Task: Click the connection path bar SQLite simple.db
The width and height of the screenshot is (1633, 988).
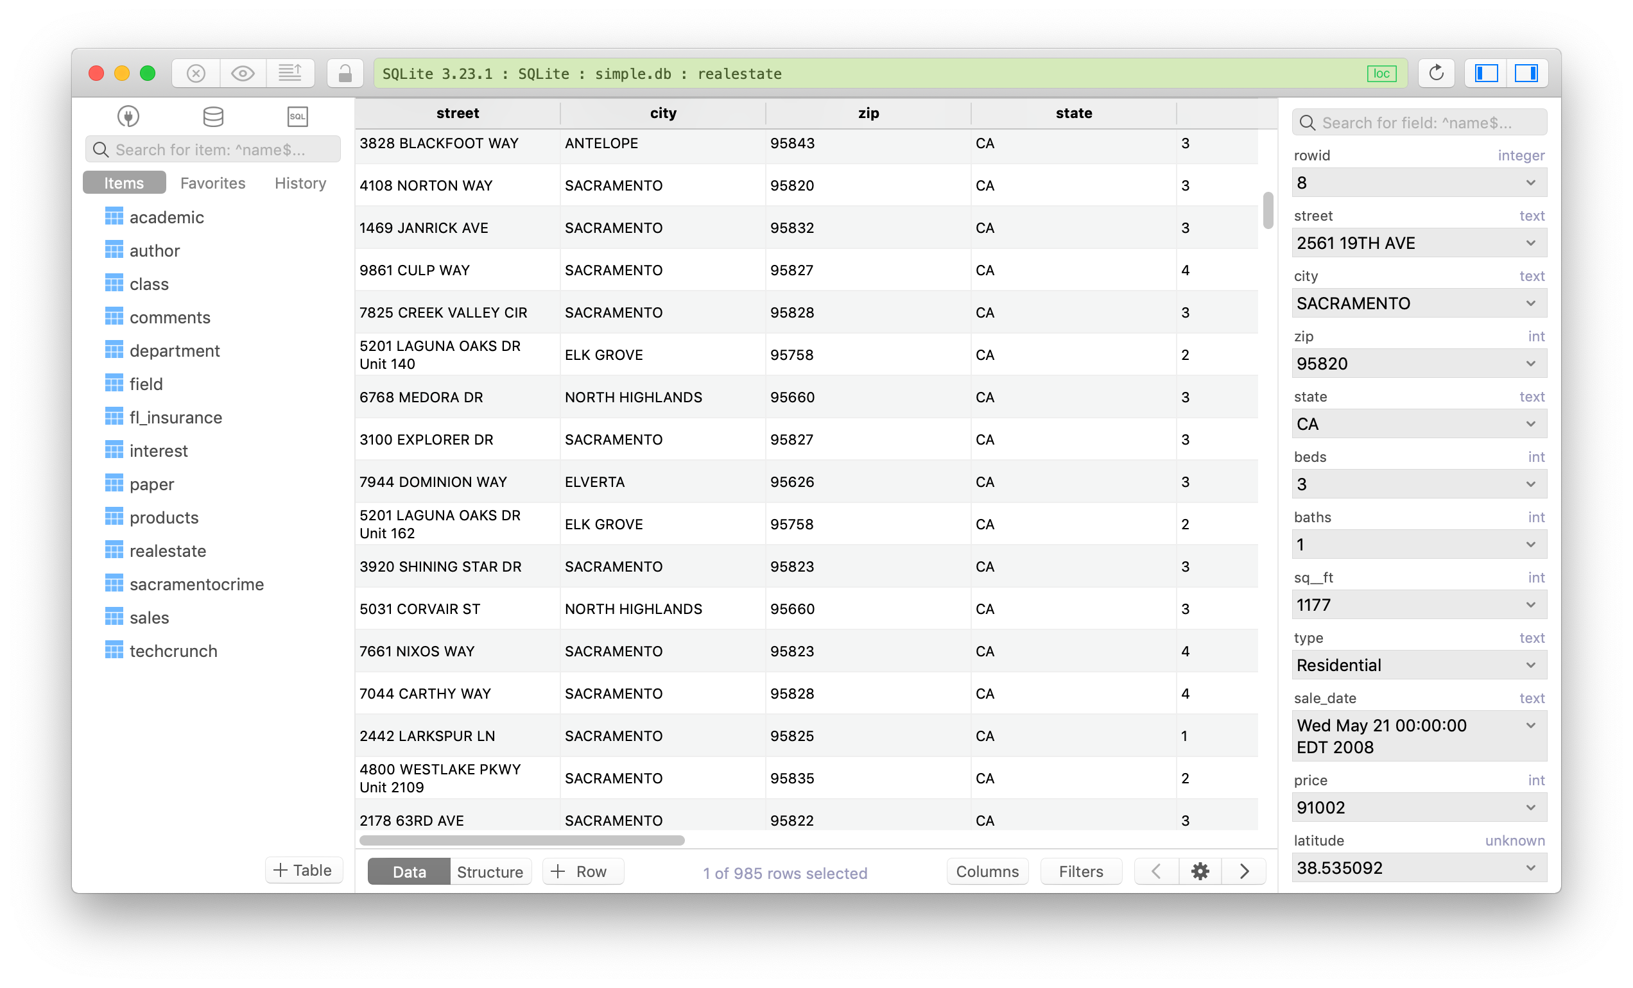Action: pos(890,74)
